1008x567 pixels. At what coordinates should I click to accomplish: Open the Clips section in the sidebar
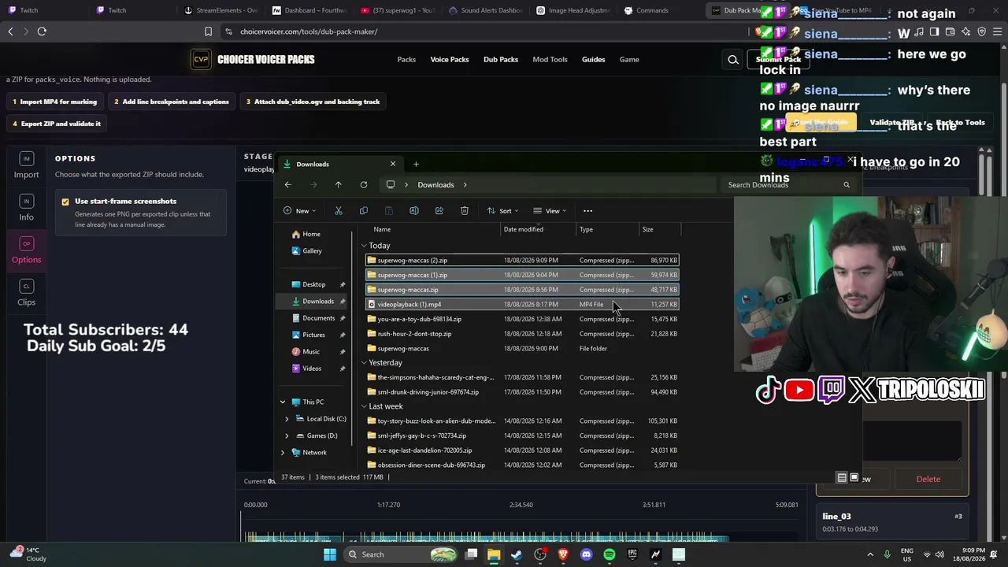[x=26, y=294]
